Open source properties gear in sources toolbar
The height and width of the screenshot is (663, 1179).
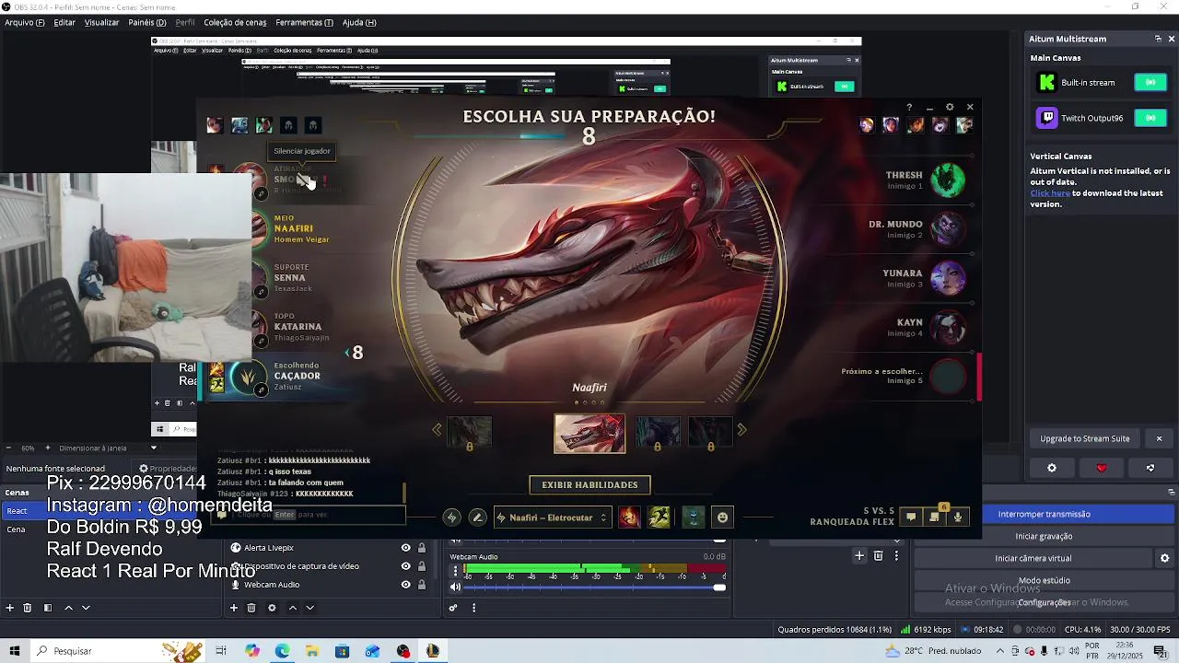pos(272,608)
